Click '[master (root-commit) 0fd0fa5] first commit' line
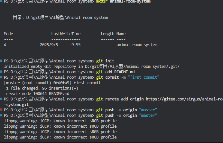Screen dimensions: 223x143 pos(52,83)
